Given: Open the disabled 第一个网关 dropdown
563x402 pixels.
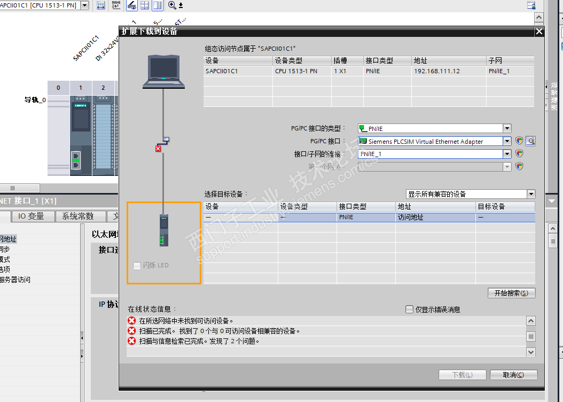Looking at the screenshot, I should click(x=507, y=167).
